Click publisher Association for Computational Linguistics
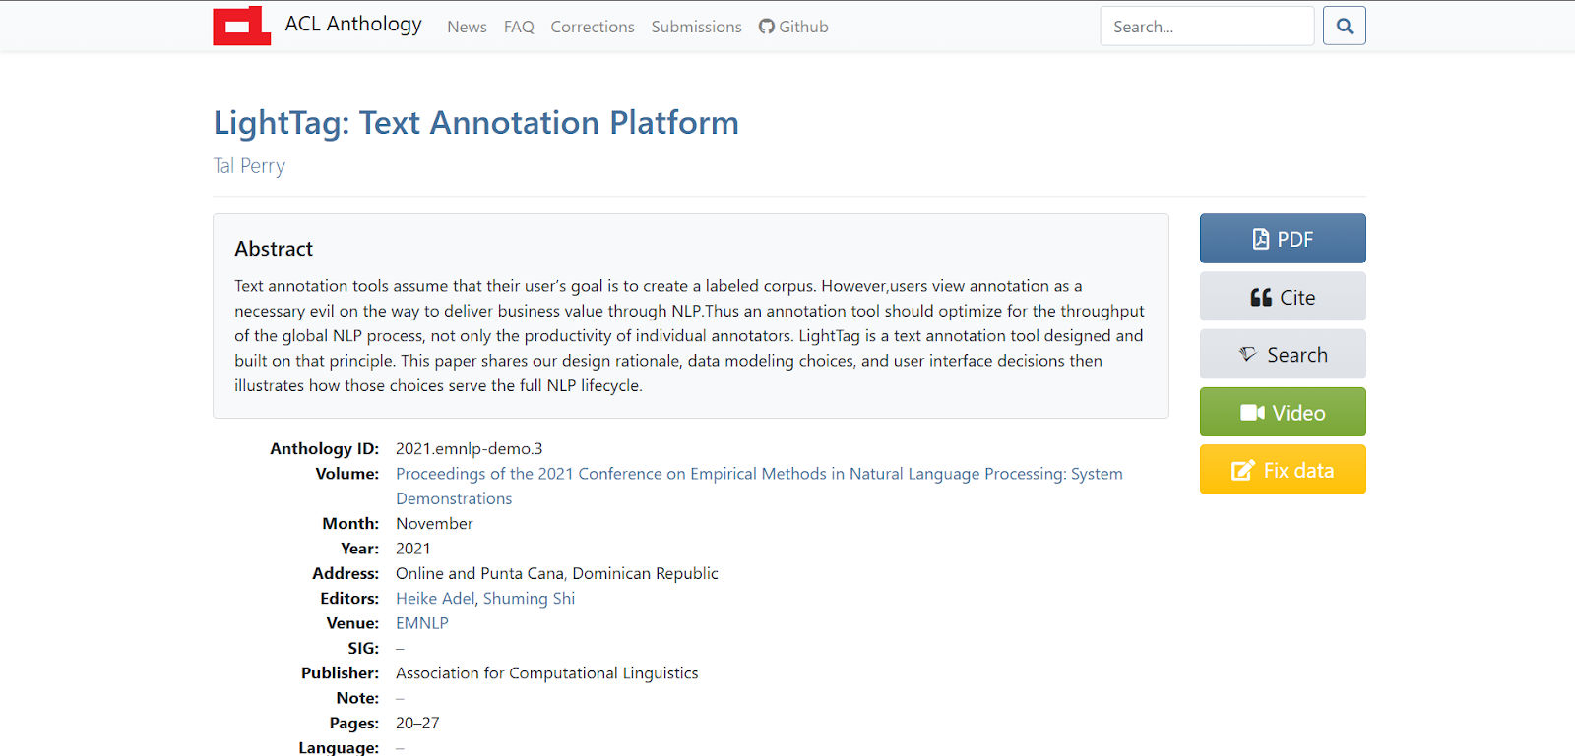This screenshot has height=756, width=1575. coord(547,672)
